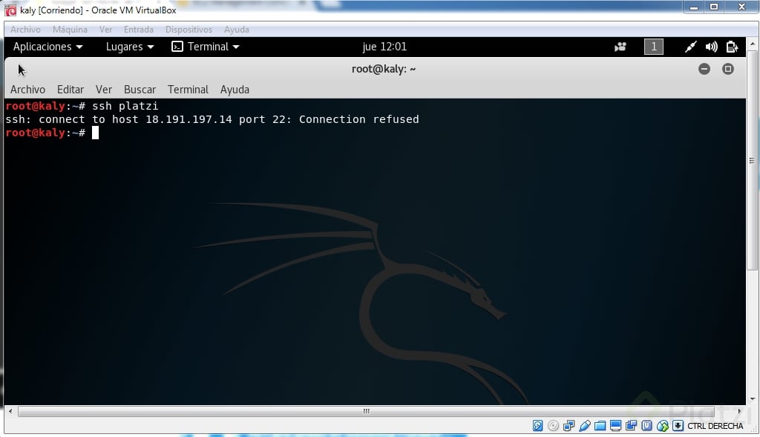Click the display monitor status icon

click(x=615, y=426)
